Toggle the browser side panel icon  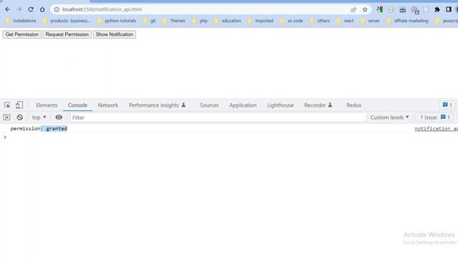449,9
